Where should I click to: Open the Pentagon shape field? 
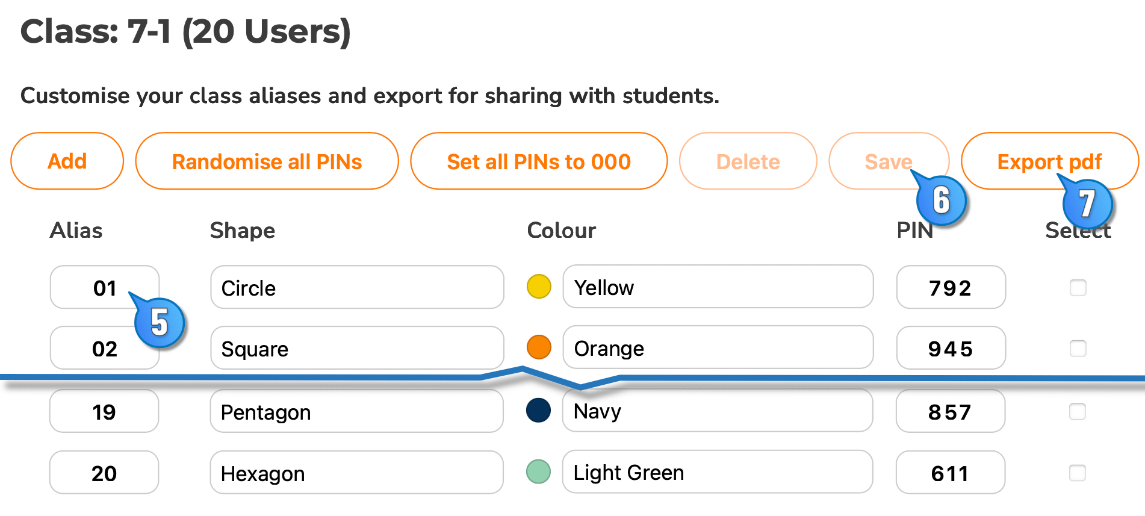[356, 412]
